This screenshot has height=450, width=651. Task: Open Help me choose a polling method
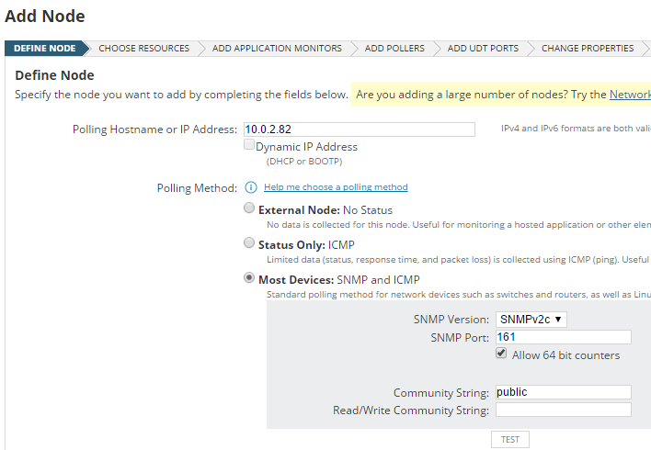point(336,187)
